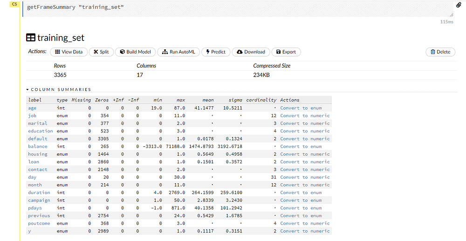This screenshot has width=466, height=241.
Task: Open the age column link
Action: (32, 108)
